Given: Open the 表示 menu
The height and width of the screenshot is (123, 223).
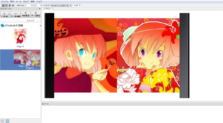Looking at the screenshot, I should (12, 2).
